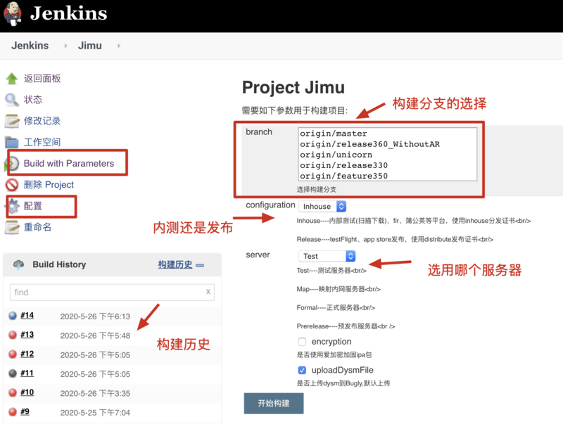Click the Project Jimu page heading
The image size is (563, 424).
pyautogui.click(x=293, y=87)
